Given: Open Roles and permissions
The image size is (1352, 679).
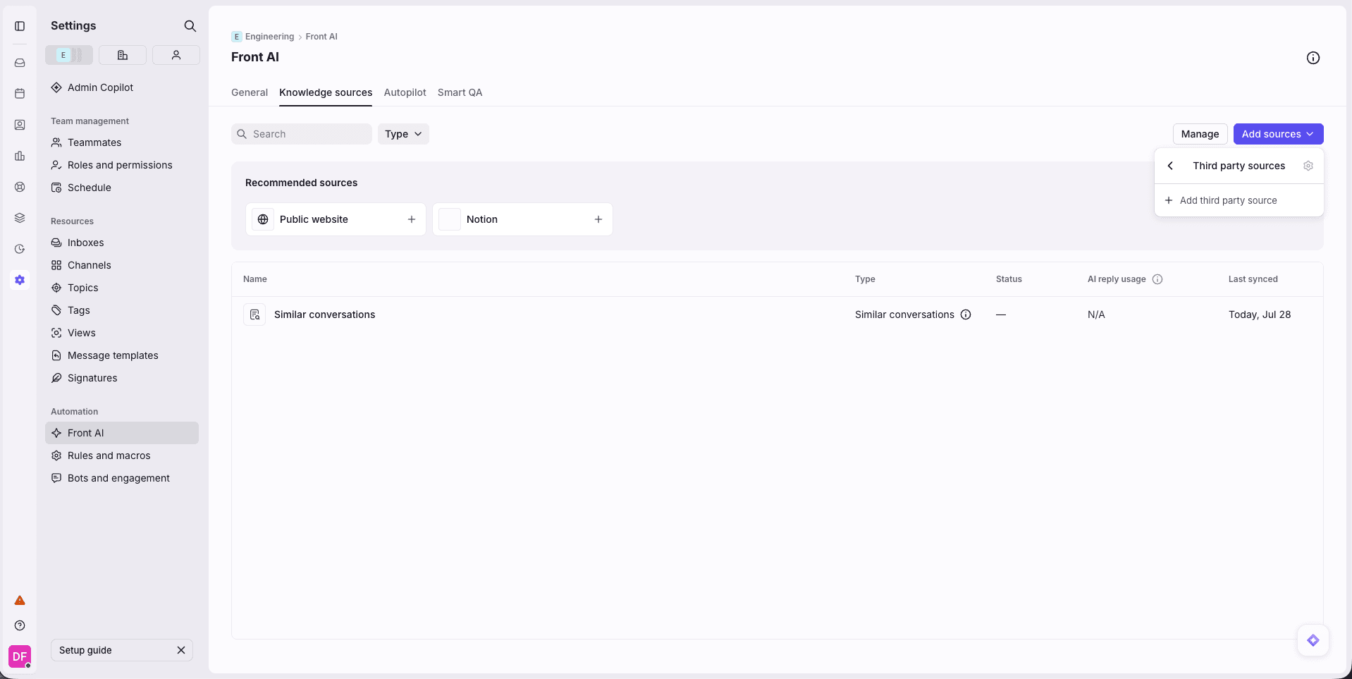Looking at the screenshot, I should 122,165.
